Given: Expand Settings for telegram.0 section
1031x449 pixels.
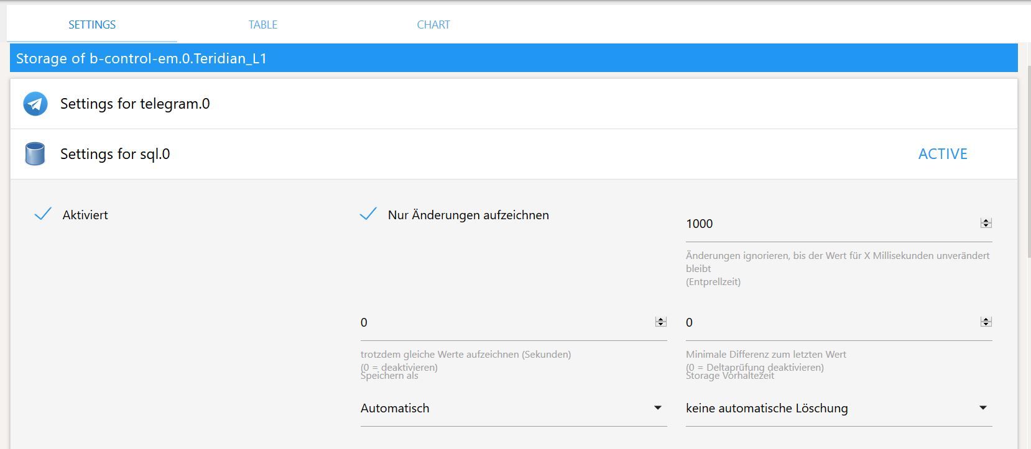Looking at the screenshot, I should tap(514, 104).
